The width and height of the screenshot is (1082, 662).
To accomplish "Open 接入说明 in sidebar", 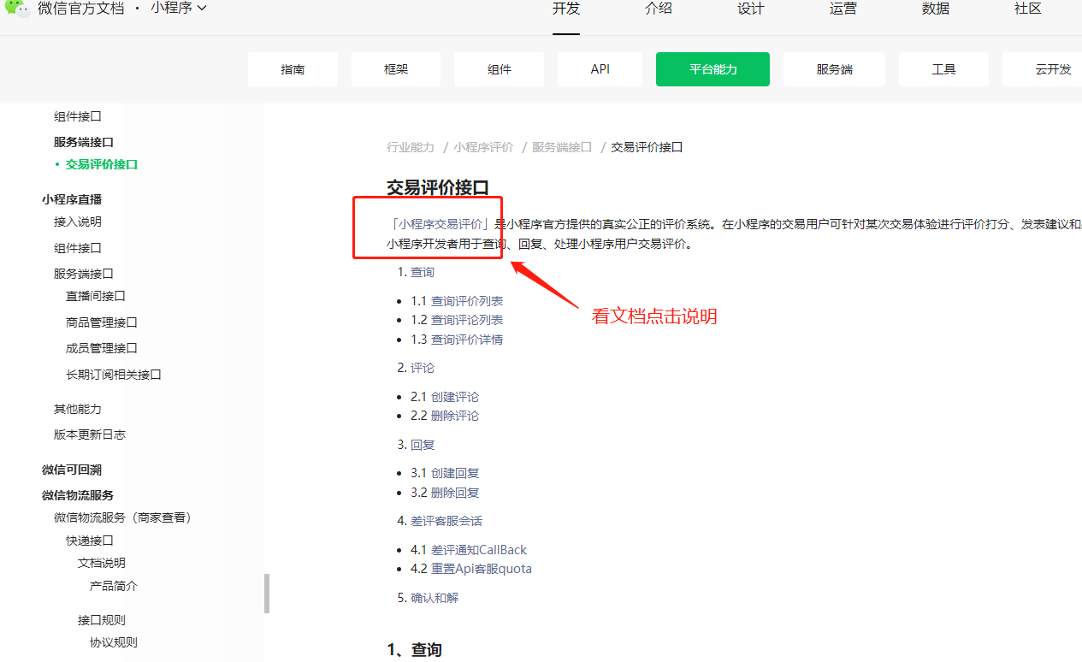I will 78,222.
